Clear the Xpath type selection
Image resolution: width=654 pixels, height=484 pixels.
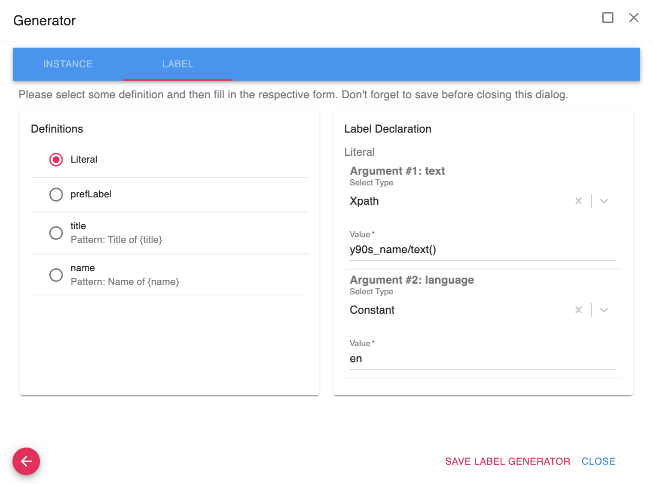[578, 201]
